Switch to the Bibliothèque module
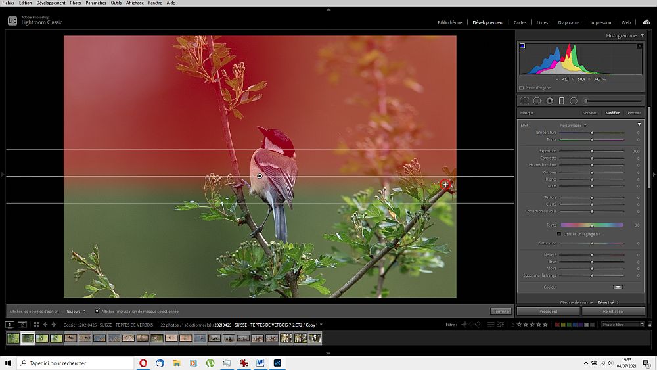The width and height of the screenshot is (657, 370). coord(450,22)
